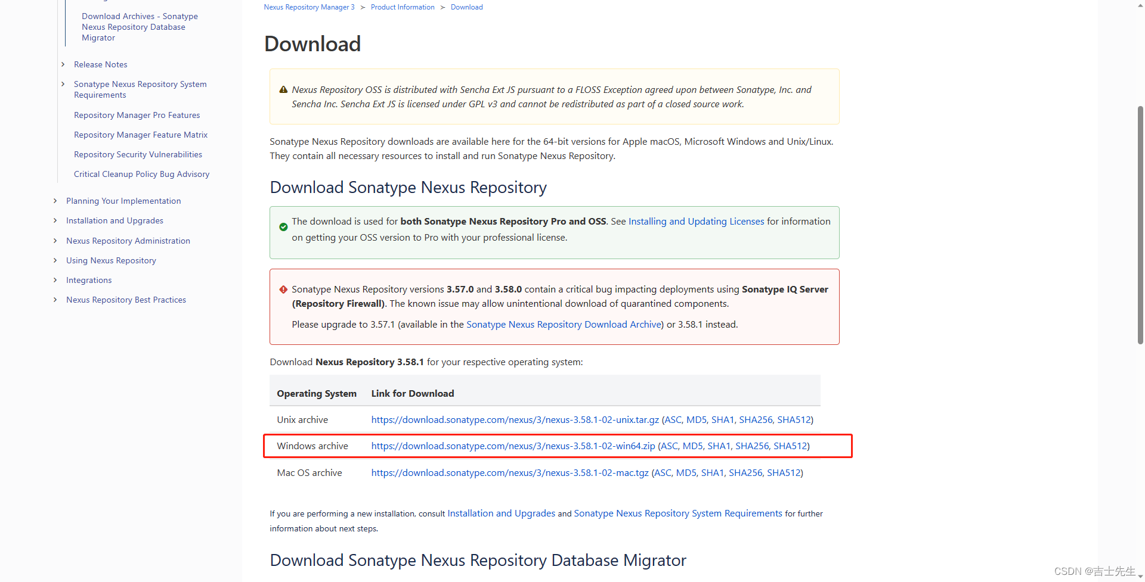The image size is (1145, 582).
Task: Click the Operating System column header
Action: click(317, 393)
